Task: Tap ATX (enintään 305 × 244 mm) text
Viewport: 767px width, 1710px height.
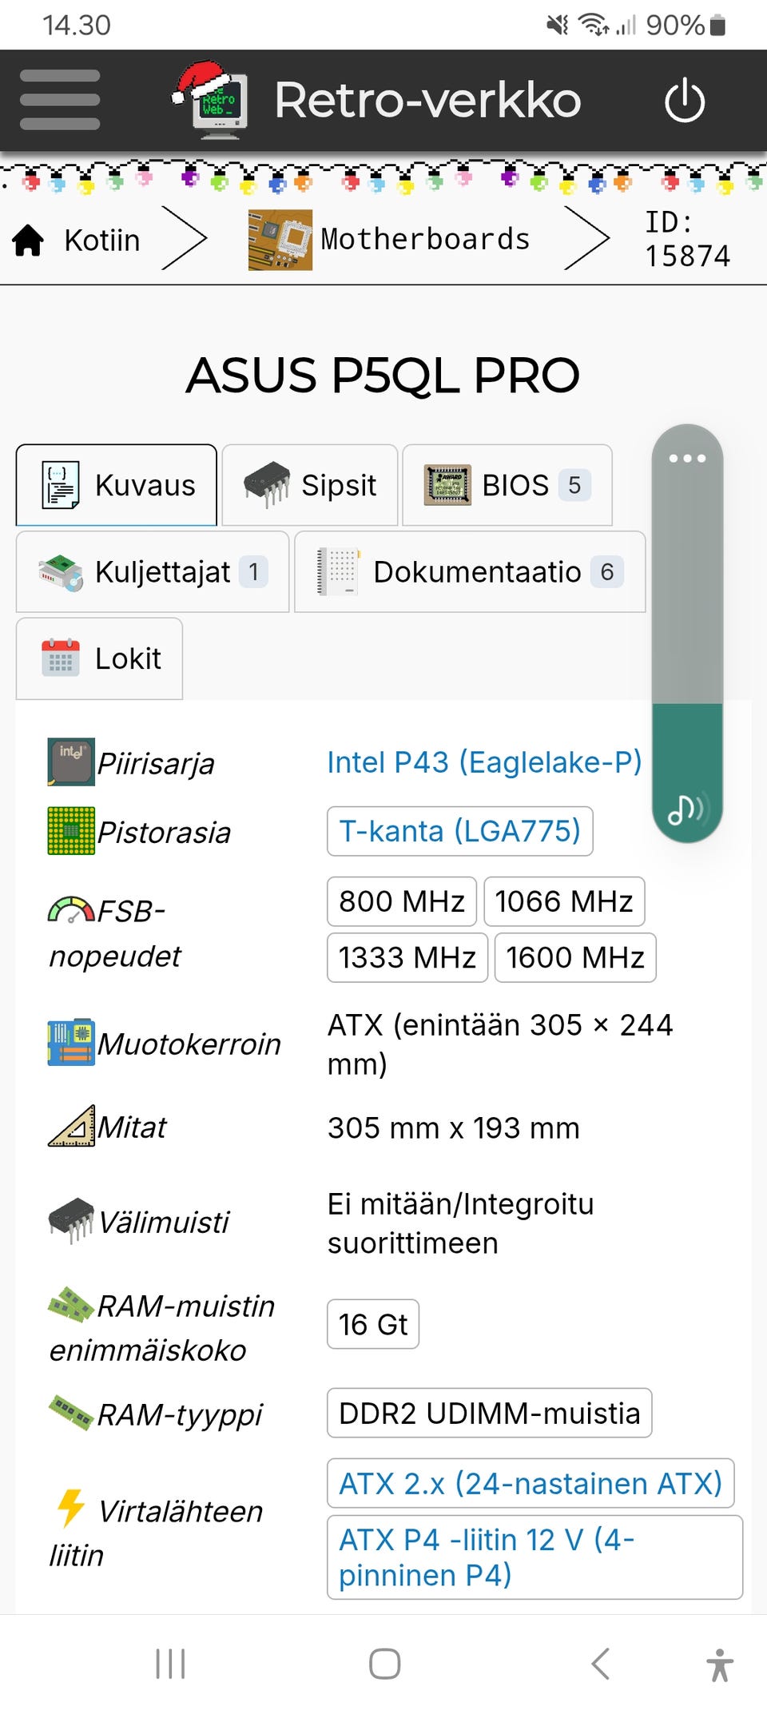Action: pyautogui.click(x=500, y=1044)
